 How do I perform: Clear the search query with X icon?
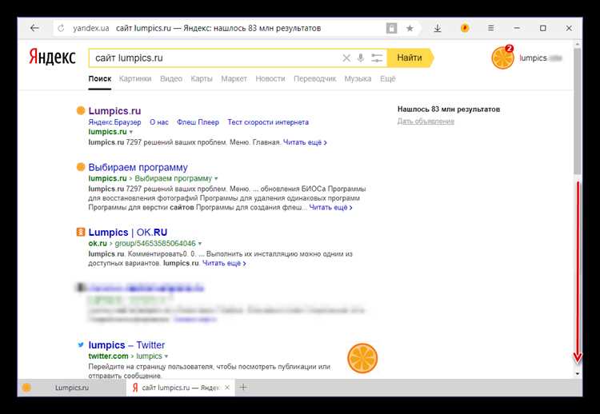point(346,58)
